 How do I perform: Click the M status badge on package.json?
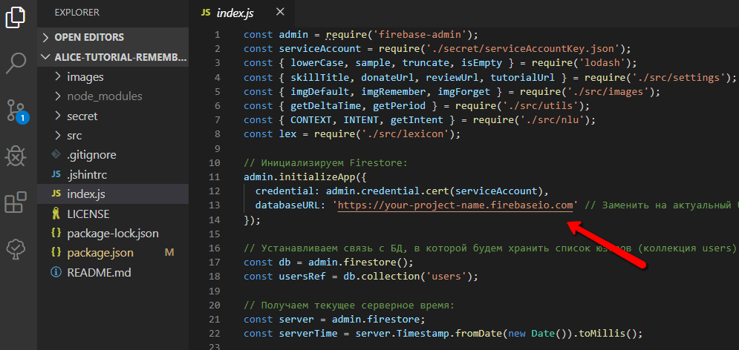point(169,253)
